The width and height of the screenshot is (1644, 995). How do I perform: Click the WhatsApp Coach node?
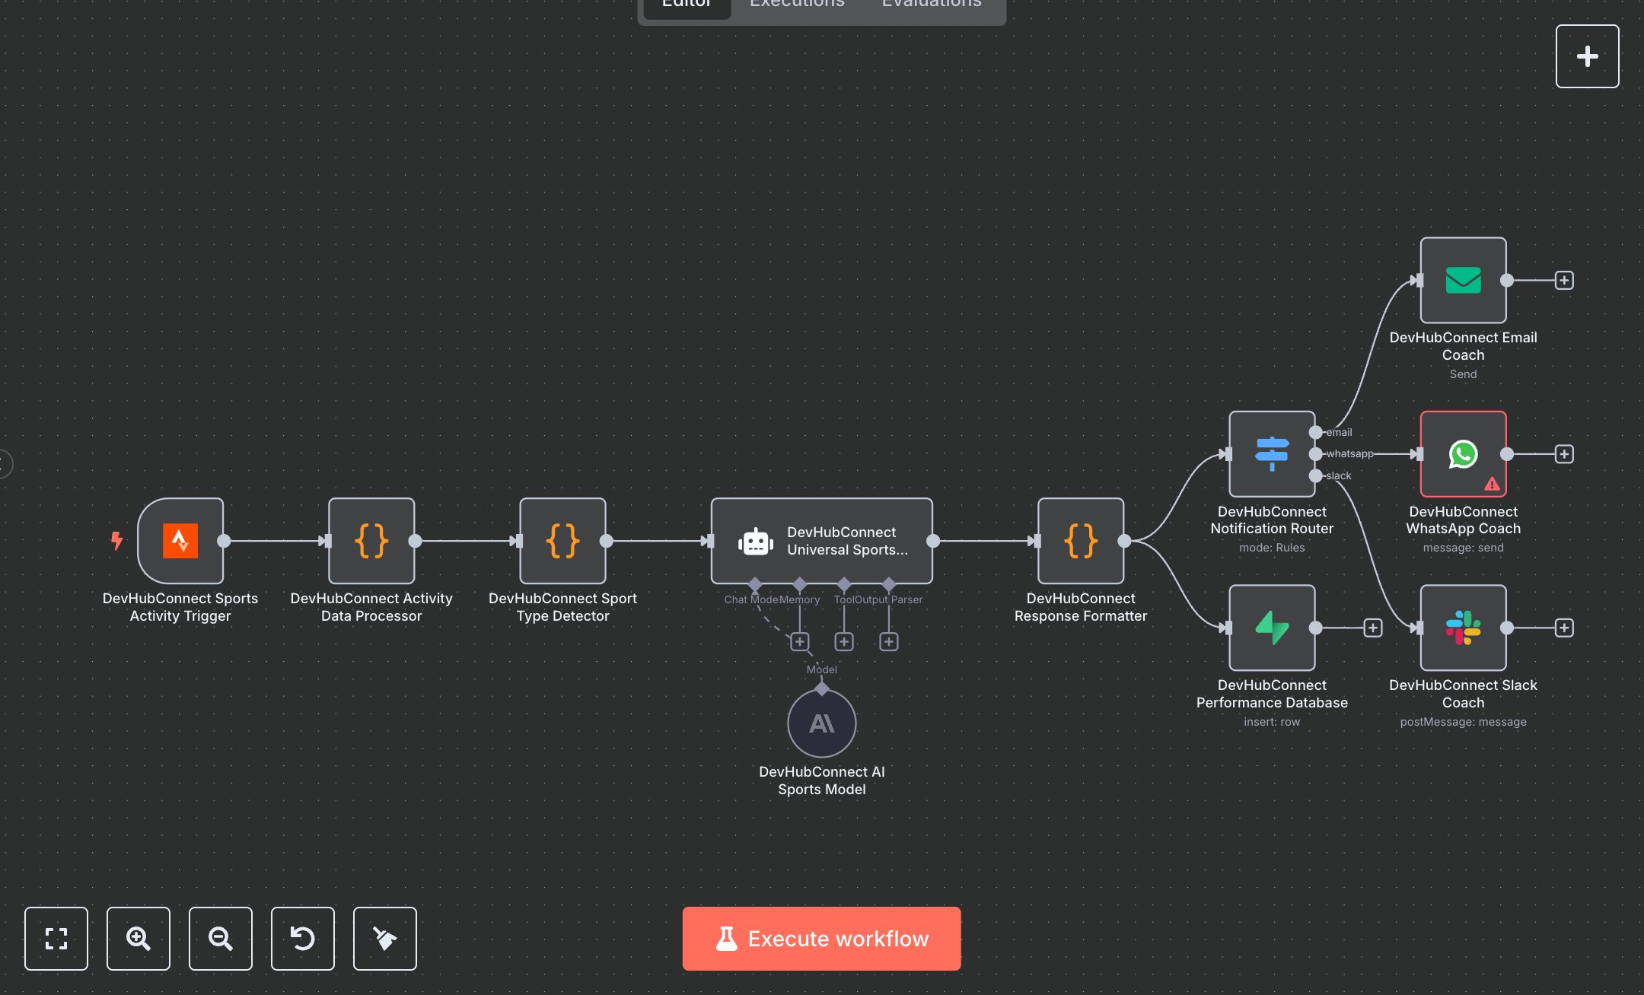[x=1462, y=454]
